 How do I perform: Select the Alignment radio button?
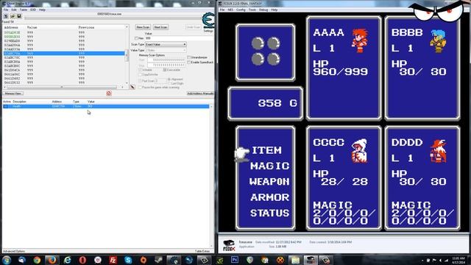tap(169, 79)
